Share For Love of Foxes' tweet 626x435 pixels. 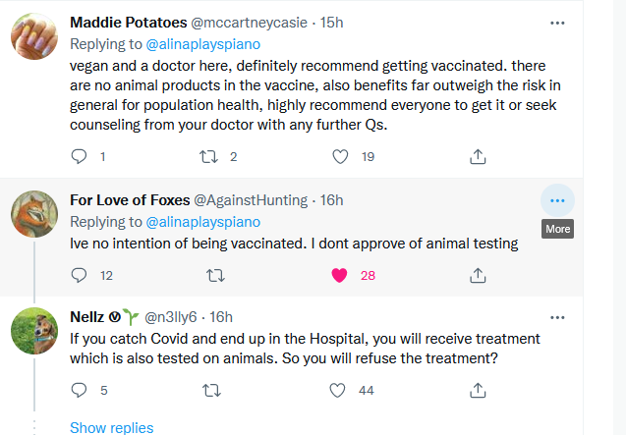click(x=477, y=275)
